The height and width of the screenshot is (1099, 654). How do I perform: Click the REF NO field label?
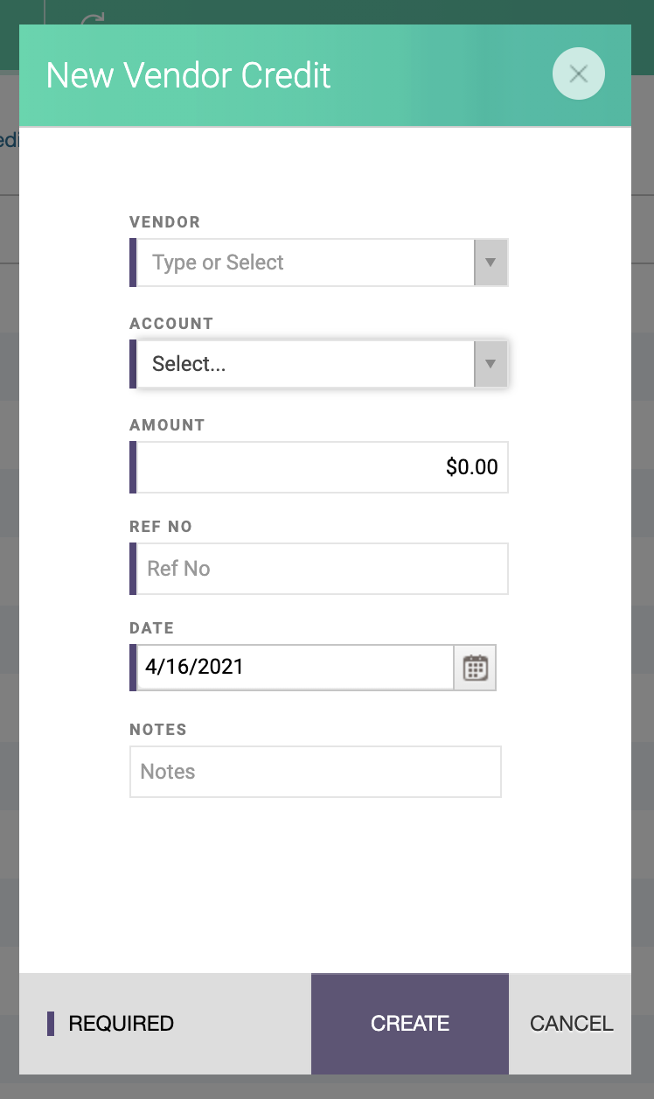pos(161,527)
